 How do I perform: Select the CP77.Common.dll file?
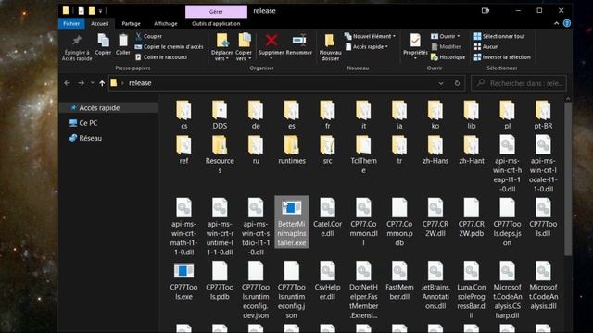tap(363, 223)
